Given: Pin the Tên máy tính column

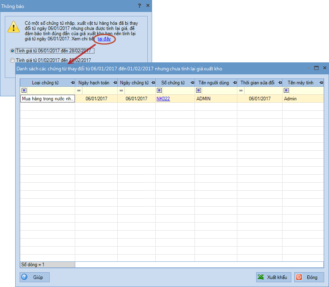Looking at the screenshot, I should point(321,83).
